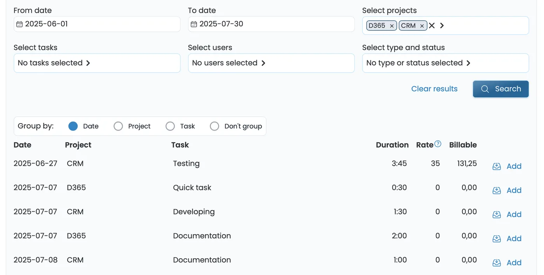Click the Duration column header
Viewport: 544px width, 275px height.
click(x=392, y=145)
